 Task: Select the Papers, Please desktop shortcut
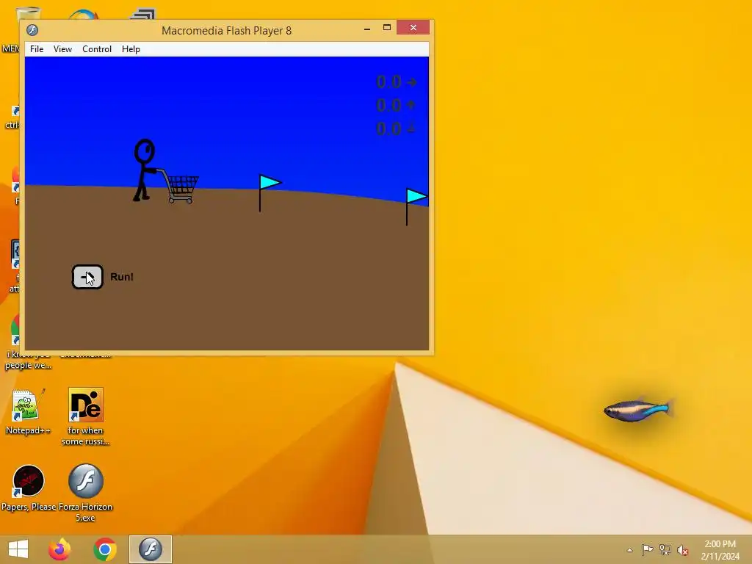29,488
